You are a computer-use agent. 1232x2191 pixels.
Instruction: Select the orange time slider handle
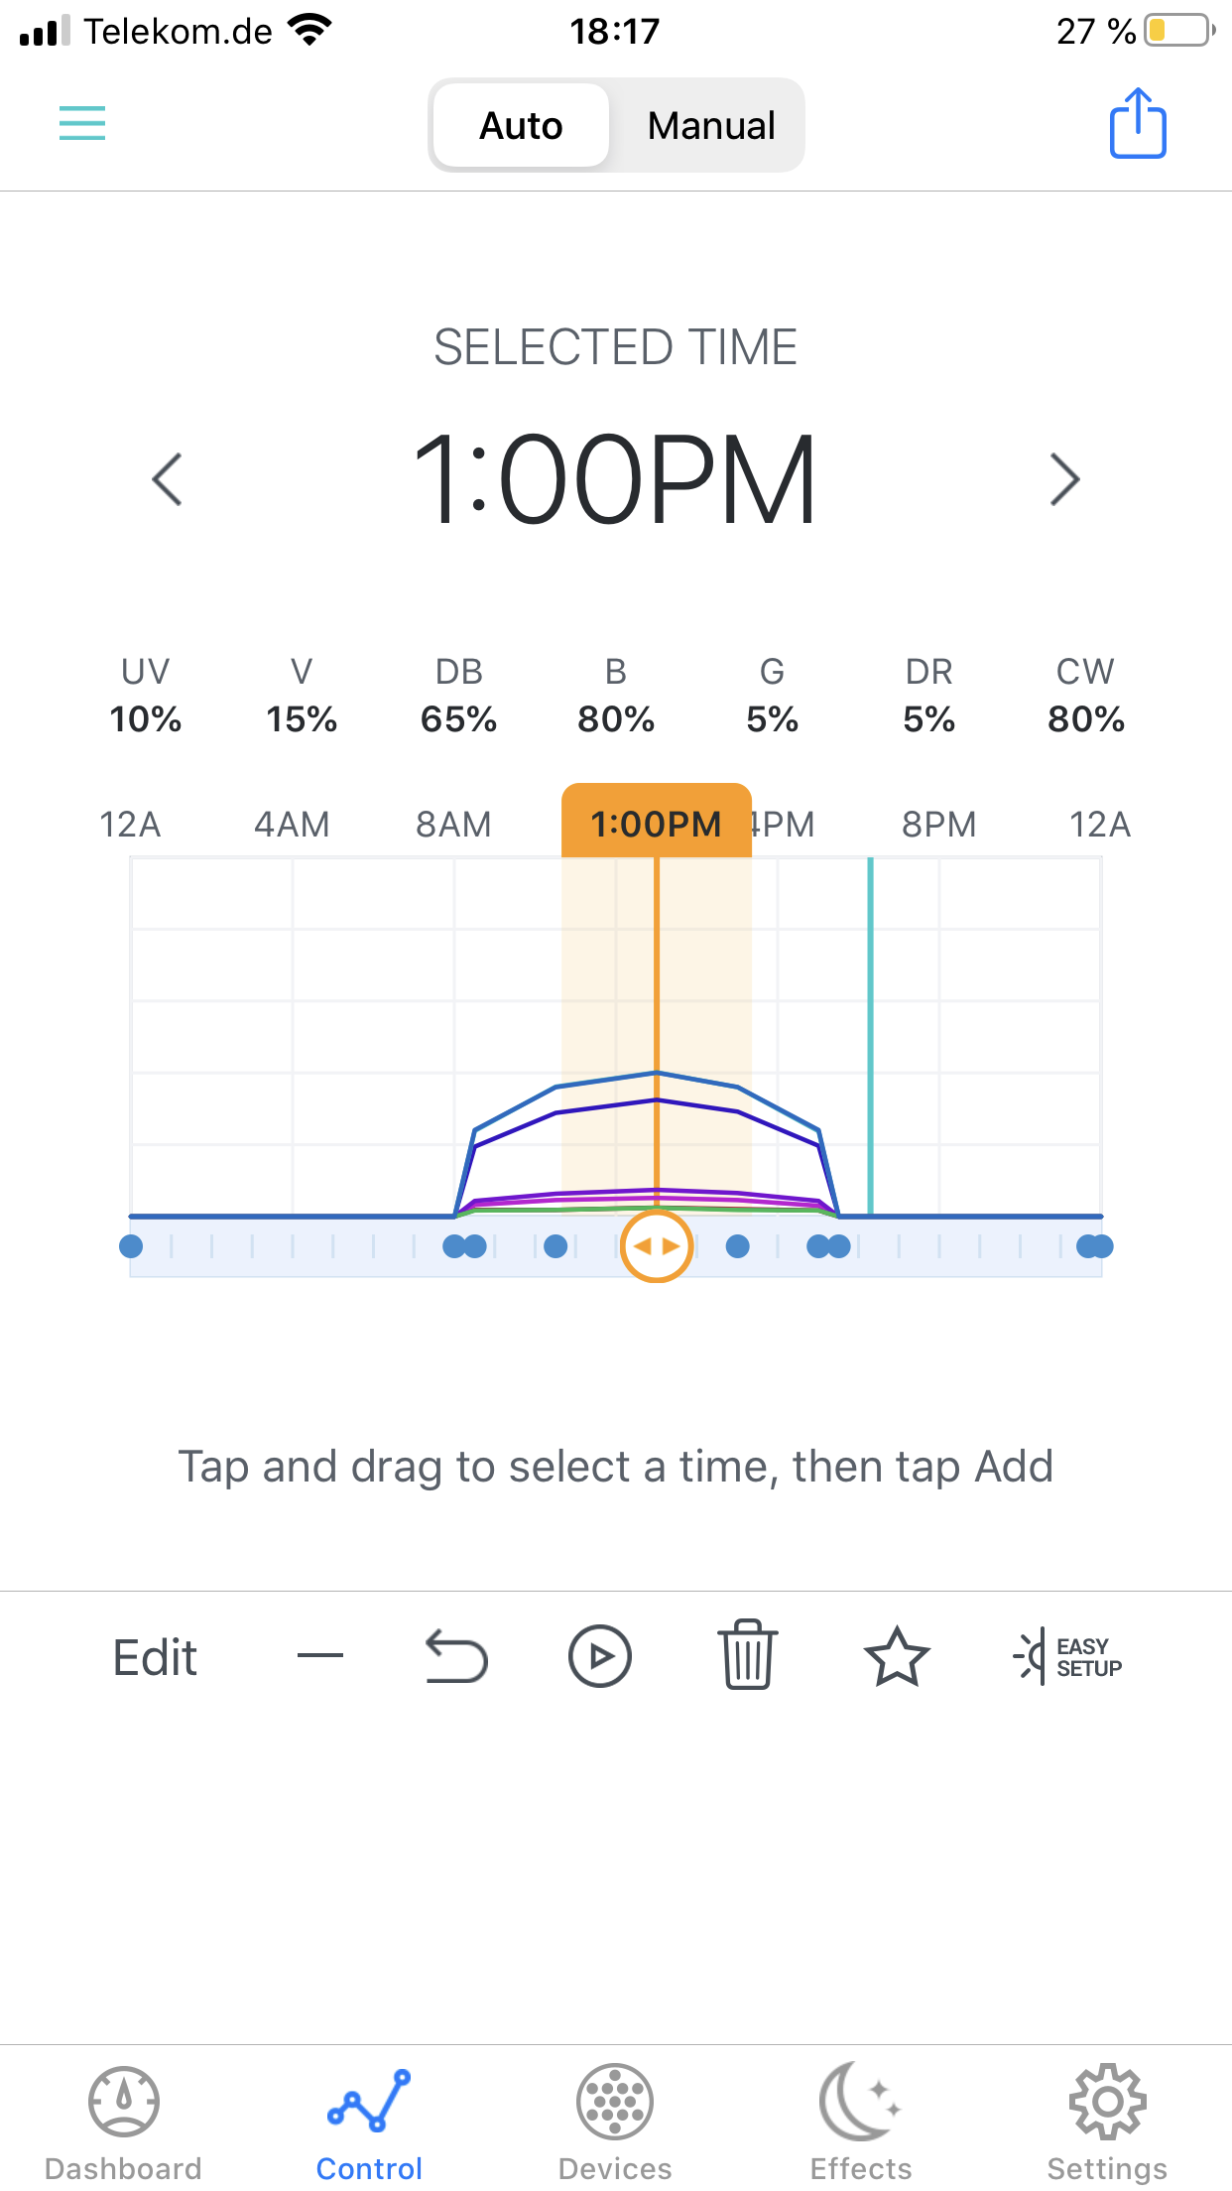[656, 1246]
